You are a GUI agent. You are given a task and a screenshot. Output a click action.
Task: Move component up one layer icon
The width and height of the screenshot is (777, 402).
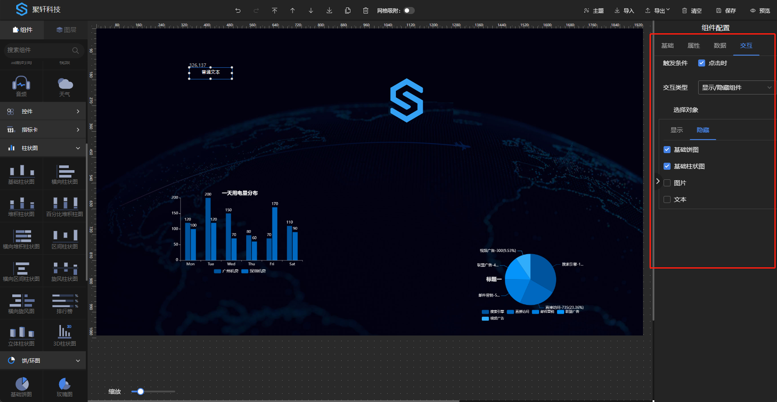[293, 10]
